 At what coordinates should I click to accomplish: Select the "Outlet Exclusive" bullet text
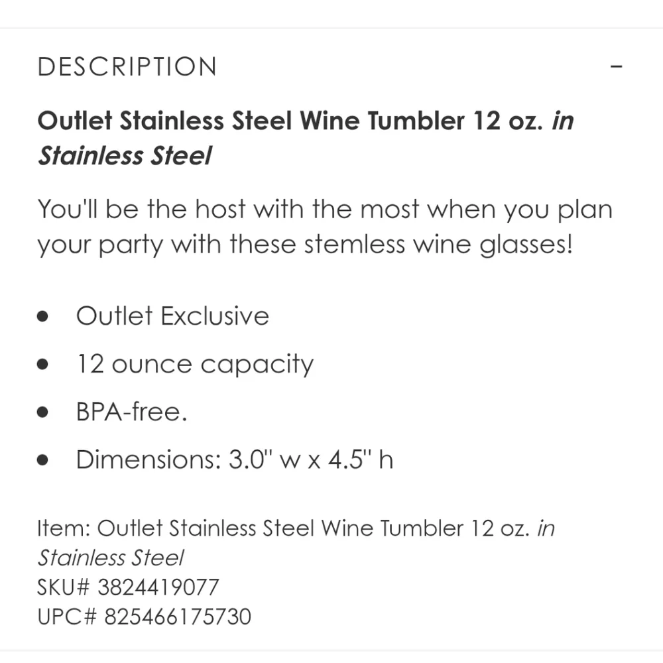tap(172, 316)
